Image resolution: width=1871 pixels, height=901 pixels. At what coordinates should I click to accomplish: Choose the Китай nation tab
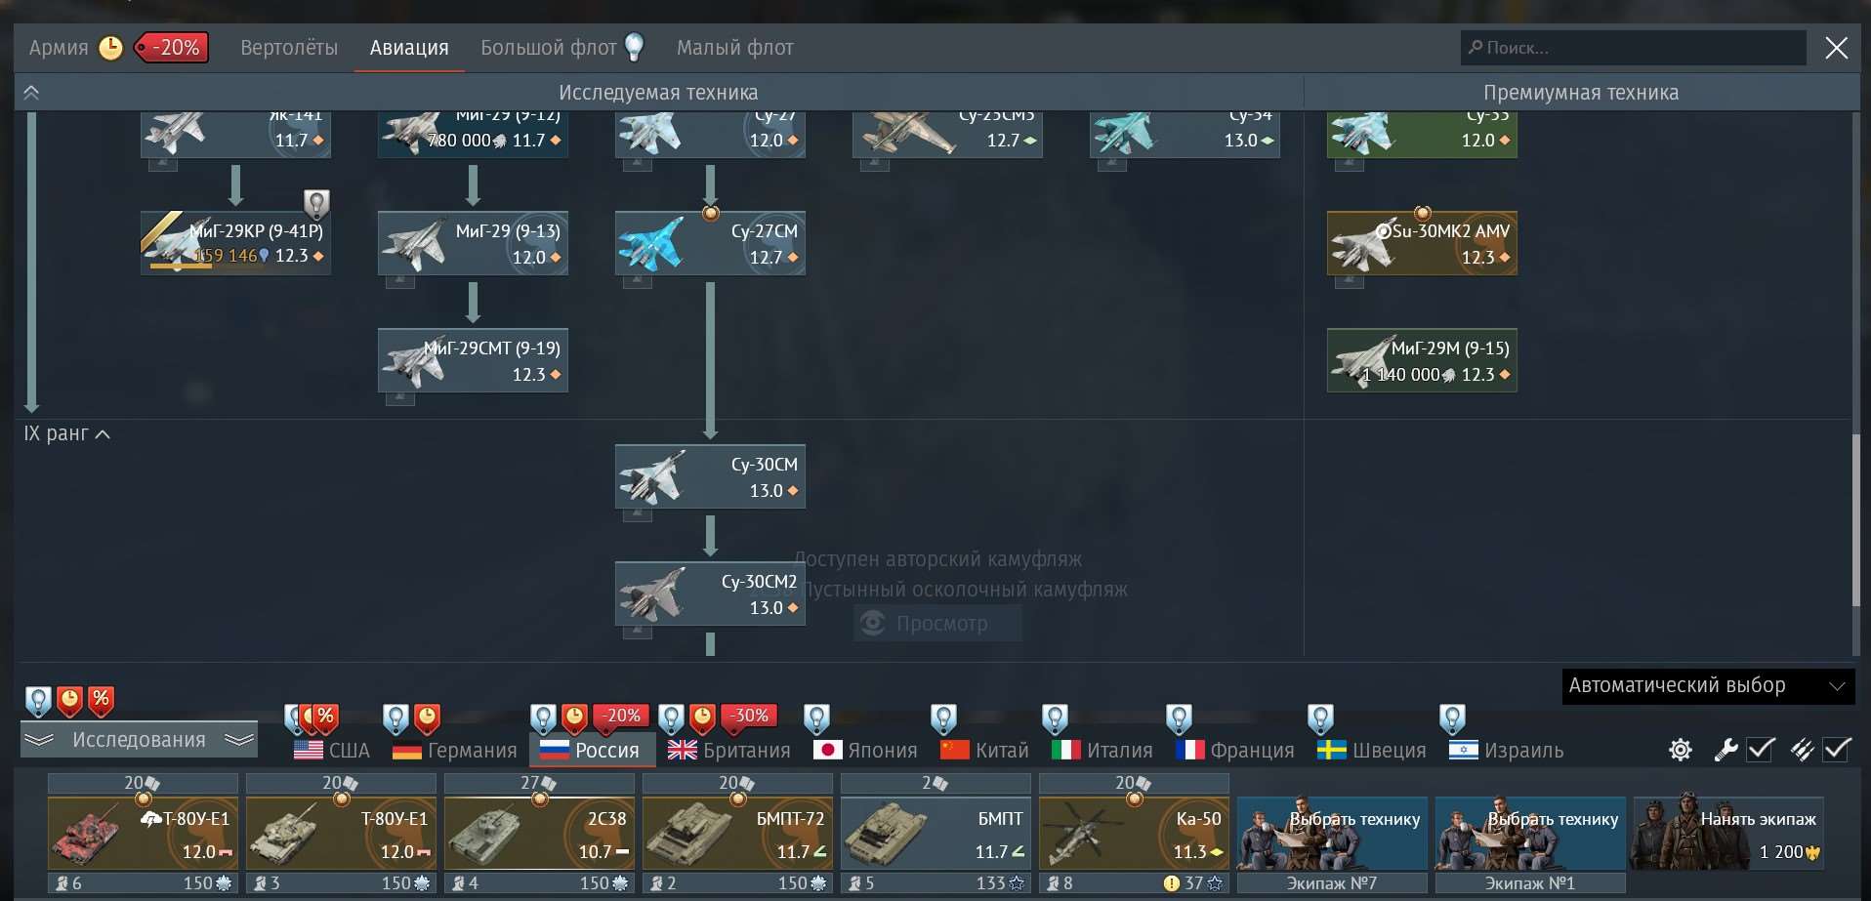(984, 751)
